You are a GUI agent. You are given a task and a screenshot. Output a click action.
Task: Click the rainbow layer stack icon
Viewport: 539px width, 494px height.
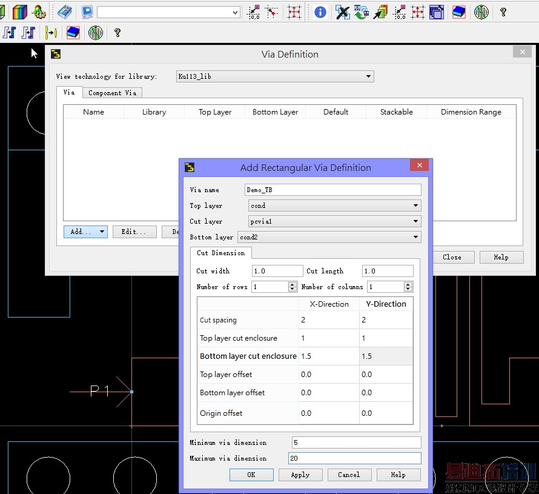click(20, 12)
